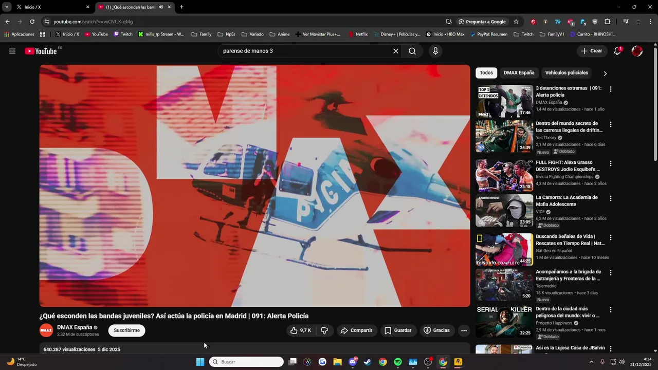Open the account avatar menu
This screenshot has width=658, height=370.
pyautogui.click(x=637, y=51)
